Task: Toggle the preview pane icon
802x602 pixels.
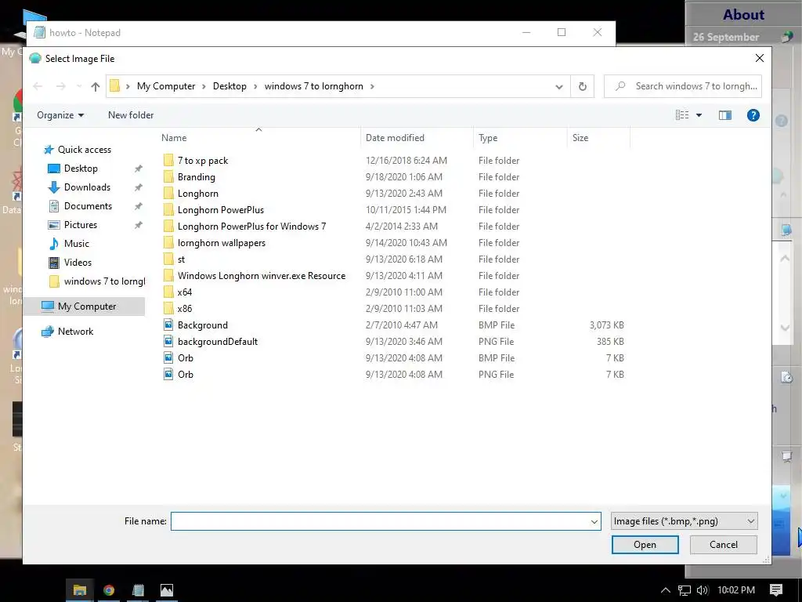Action: 724,115
